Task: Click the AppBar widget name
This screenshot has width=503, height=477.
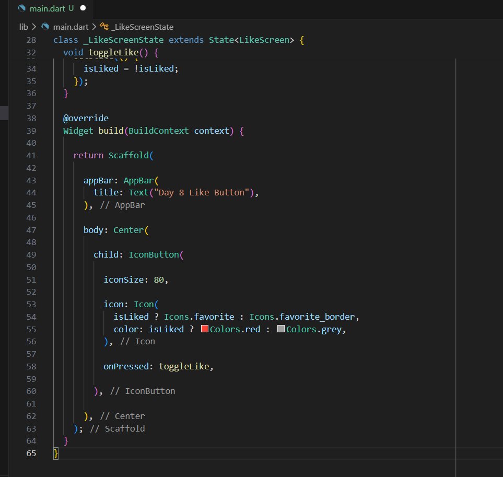Action: click(138, 181)
